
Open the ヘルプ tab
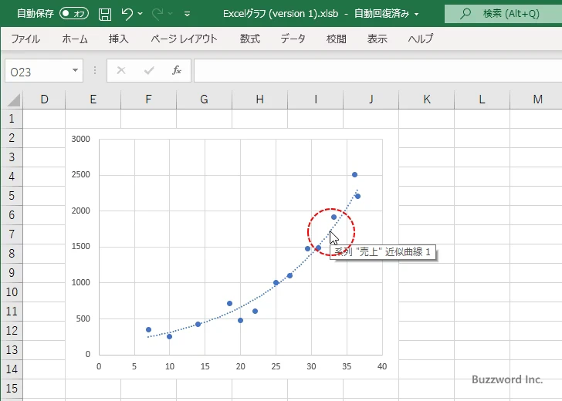(x=421, y=39)
